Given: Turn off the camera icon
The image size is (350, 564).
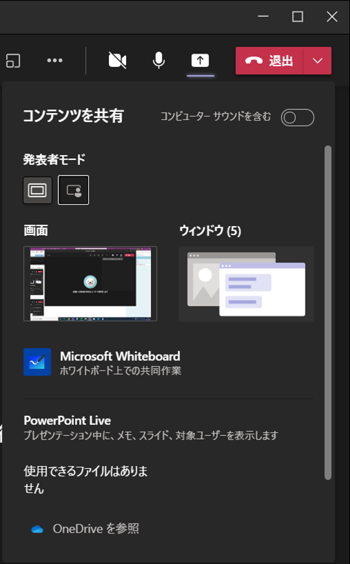Looking at the screenshot, I should (x=118, y=61).
